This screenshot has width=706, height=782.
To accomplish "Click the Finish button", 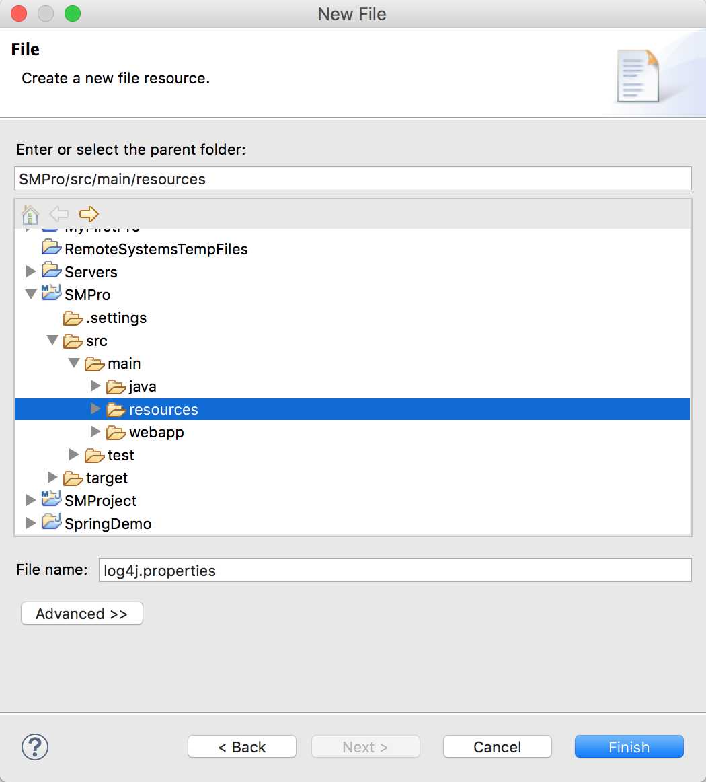I will pyautogui.click(x=629, y=746).
